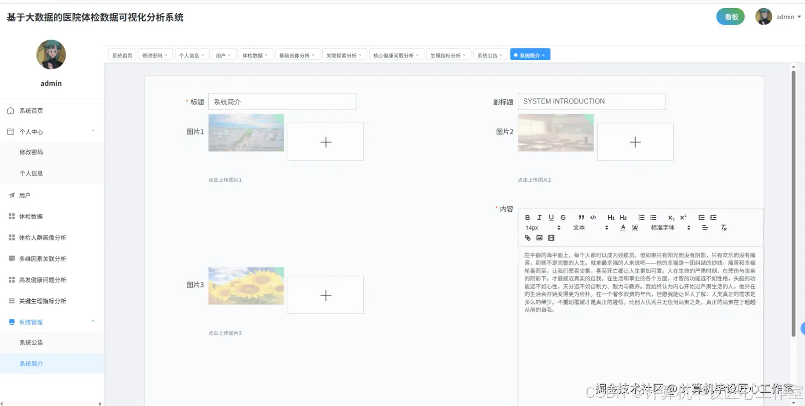
Task: Open 修改密码 in the sidebar
Action: [x=52, y=152]
